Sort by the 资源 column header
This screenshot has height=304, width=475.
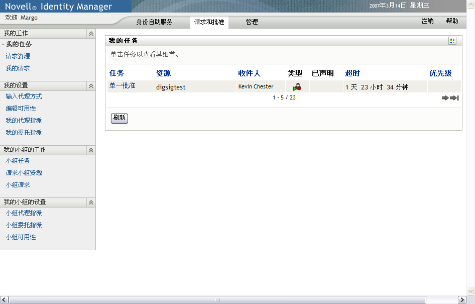(163, 73)
